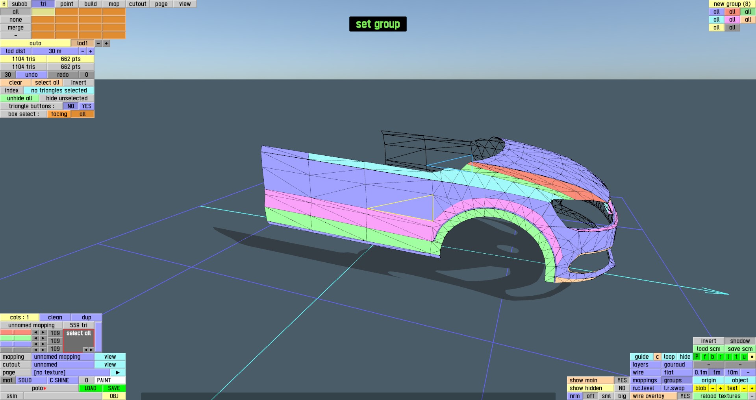The height and width of the screenshot is (400, 756).
Task: Click the lod dist value '30 m'
Action: point(55,51)
